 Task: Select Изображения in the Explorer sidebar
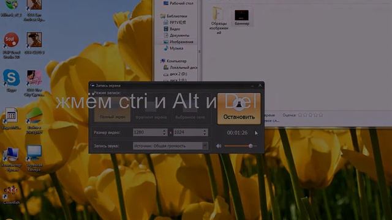(178, 42)
